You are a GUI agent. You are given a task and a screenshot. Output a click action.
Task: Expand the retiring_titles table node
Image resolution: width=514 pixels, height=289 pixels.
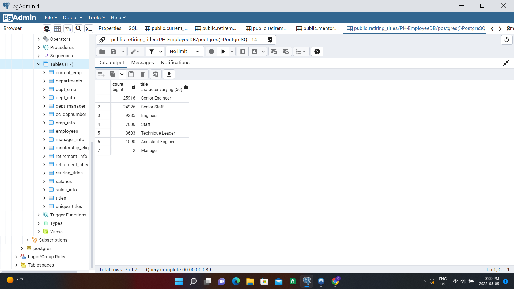point(44,173)
